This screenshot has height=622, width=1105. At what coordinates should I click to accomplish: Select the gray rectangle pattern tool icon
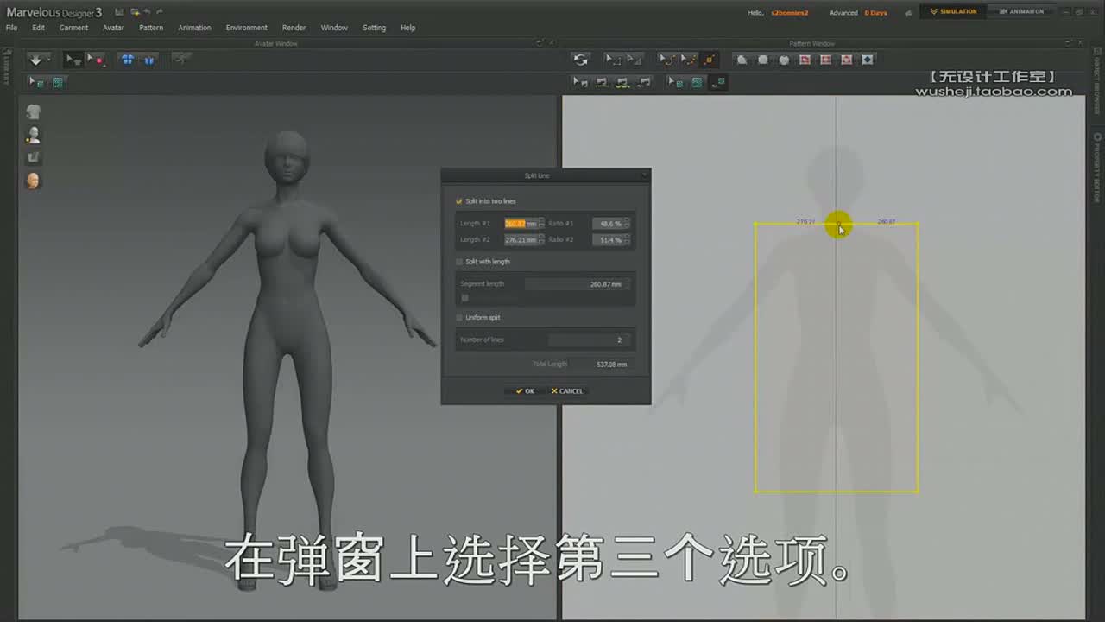[x=762, y=60]
